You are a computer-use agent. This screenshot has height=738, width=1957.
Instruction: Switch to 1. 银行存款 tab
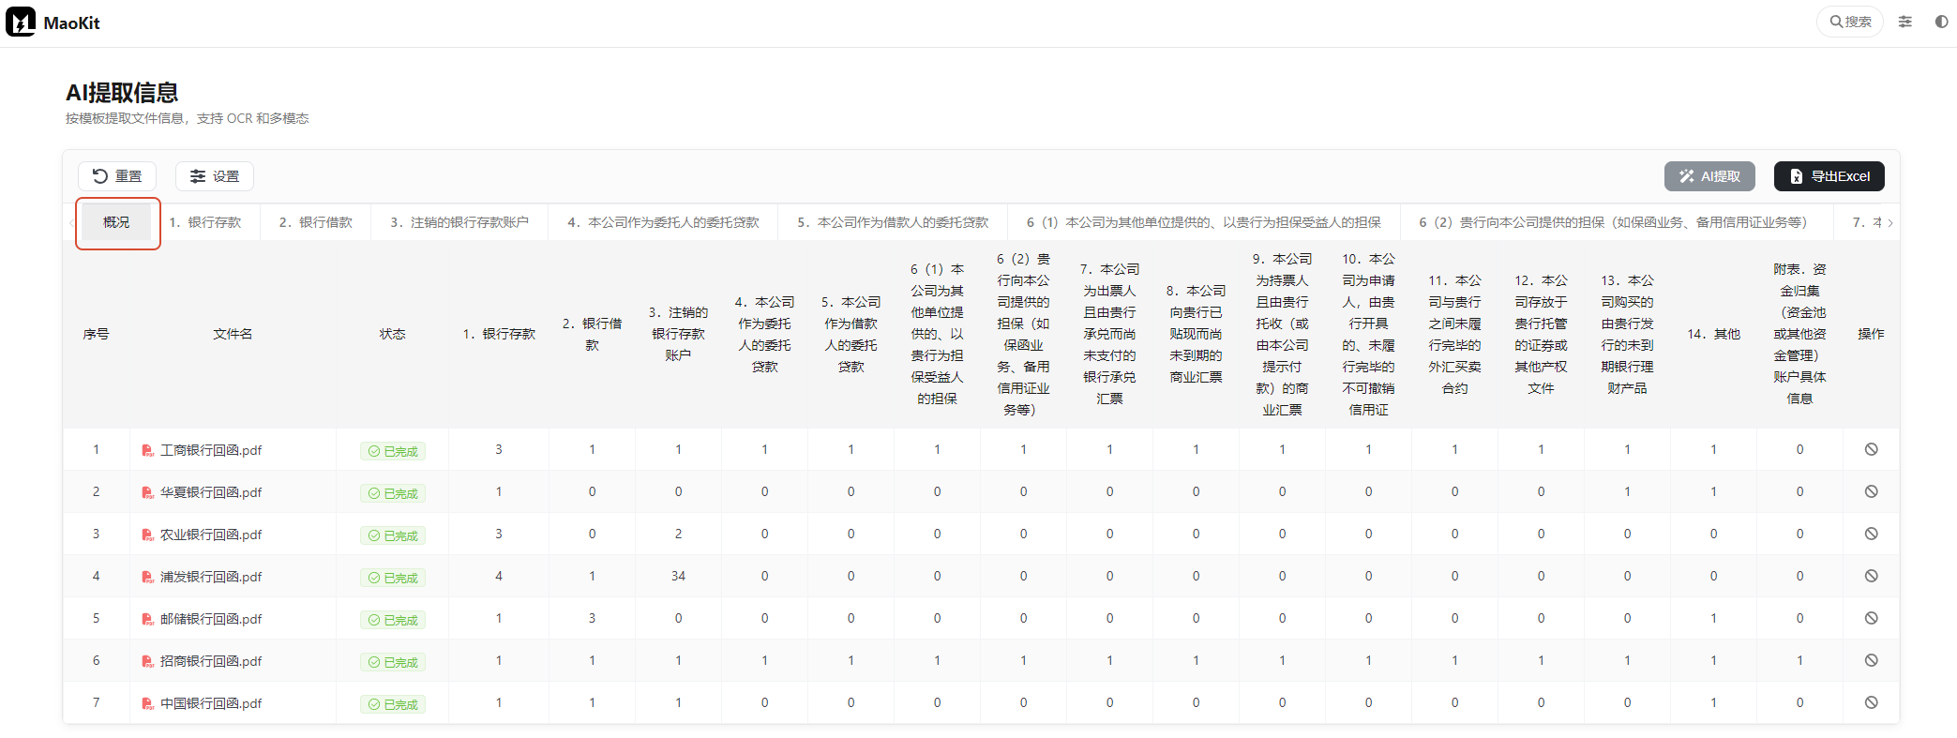coord(205,222)
